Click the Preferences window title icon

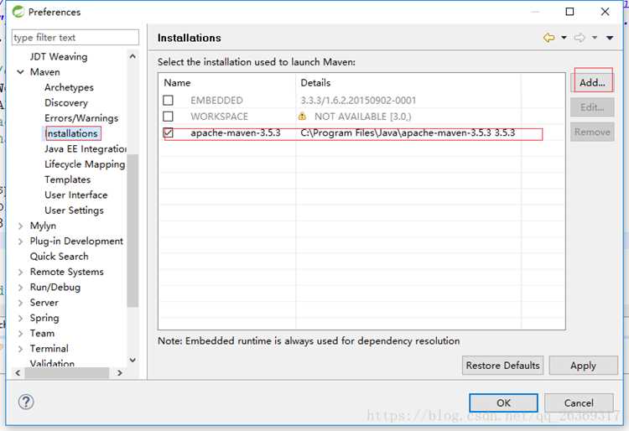[x=18, y=12]
